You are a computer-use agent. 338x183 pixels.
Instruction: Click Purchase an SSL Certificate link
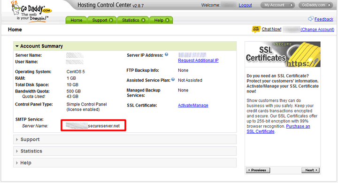pos(278,129)
